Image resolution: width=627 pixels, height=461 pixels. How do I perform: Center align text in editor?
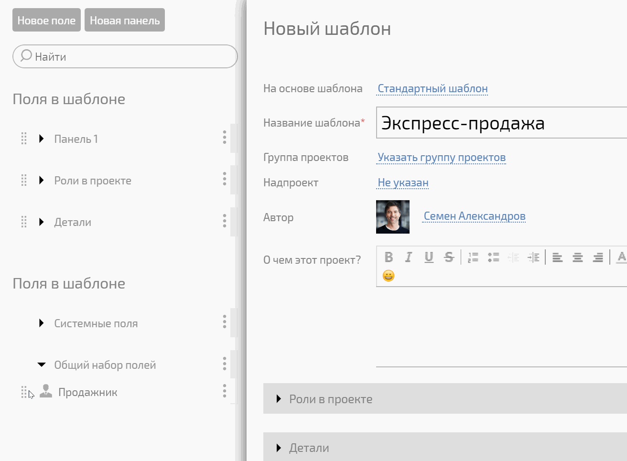tap(577, 257)
